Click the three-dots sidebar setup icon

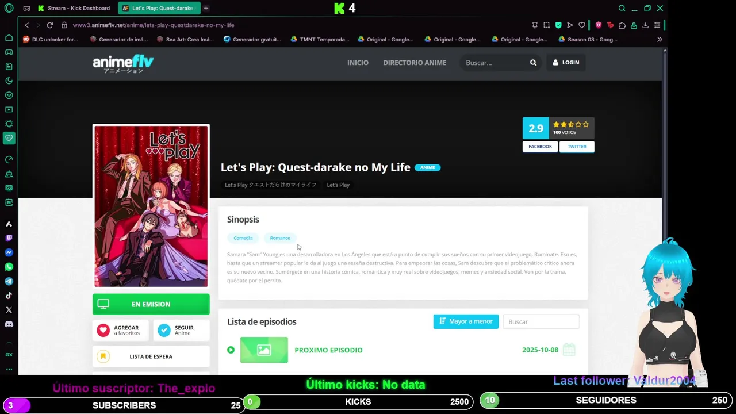pyautogui.click(x=9, y=369)
